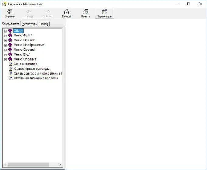Expand the Меню 'Правка' node
Screen dimensions: 207x170
[x=5, y=40]
